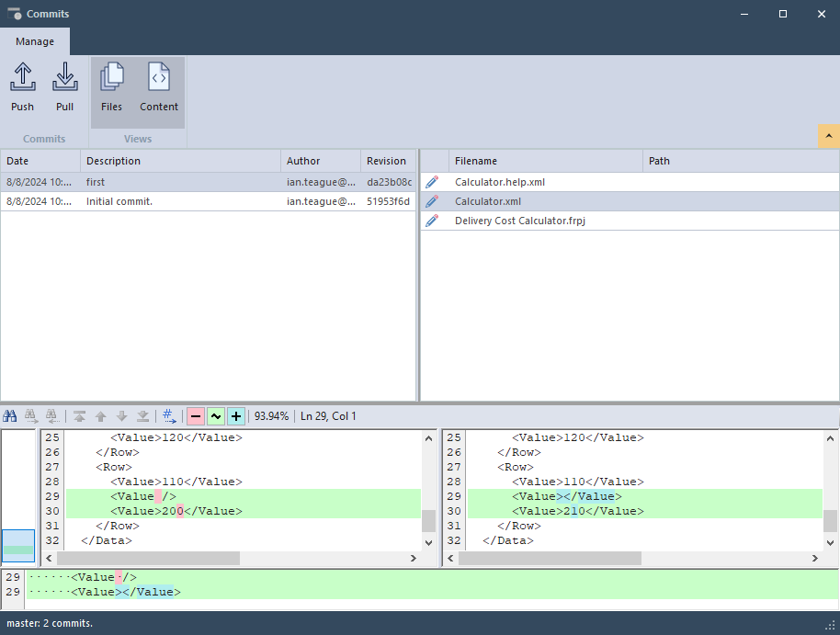Click left pane vertical scrollbar thumb
The image size is (840, 635).
coord(428,520)
